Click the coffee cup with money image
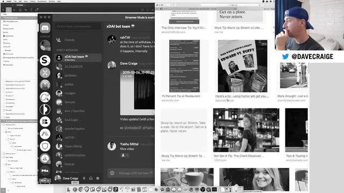The height and width of the screenshot is (193, 344). coord(187,177)
